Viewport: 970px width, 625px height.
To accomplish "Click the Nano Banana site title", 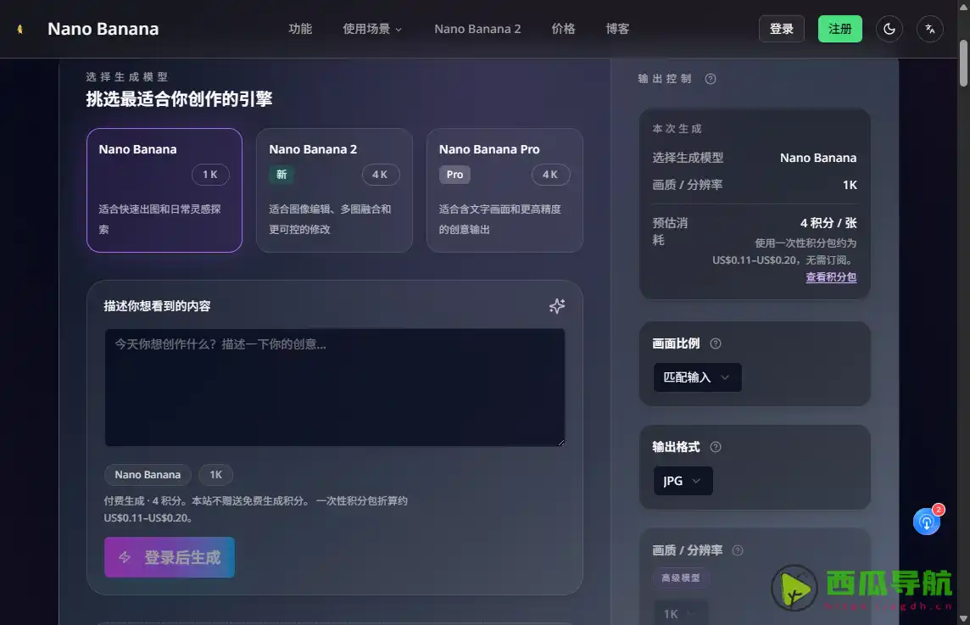I will pyautogui.click(x=103, y=29).
